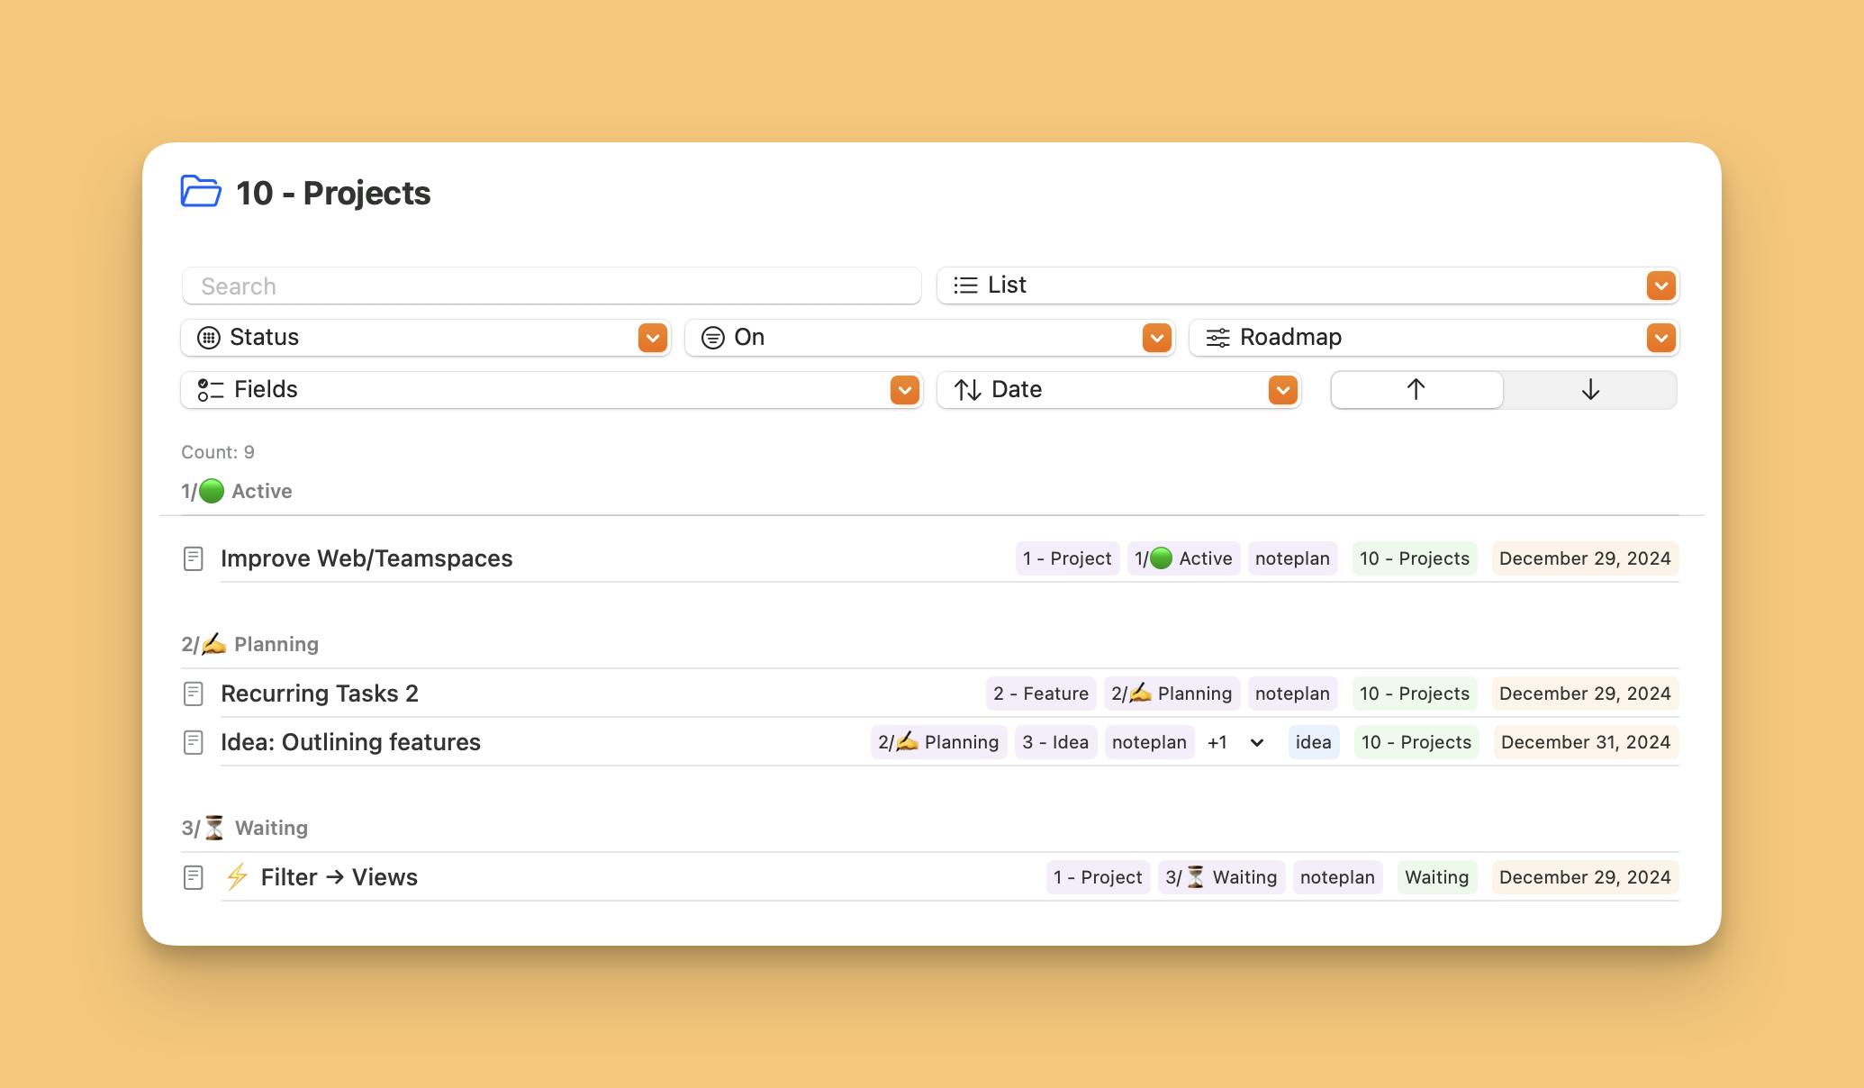Screen dimensions: 1864x1088
Task: Open the Recurring Tasks 2 note
Action: 320,694
